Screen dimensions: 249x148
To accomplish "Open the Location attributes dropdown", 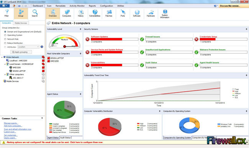I will (x=28, y=47).
